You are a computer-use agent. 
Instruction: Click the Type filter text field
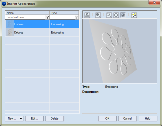(x=62, y=17)
